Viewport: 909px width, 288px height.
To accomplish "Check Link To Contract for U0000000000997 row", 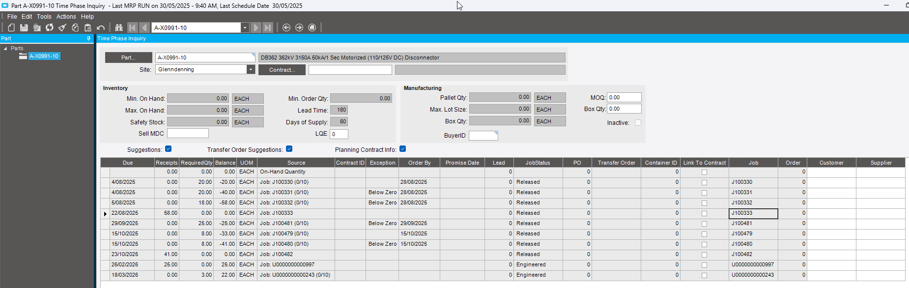I will click(x=704, y=265).
